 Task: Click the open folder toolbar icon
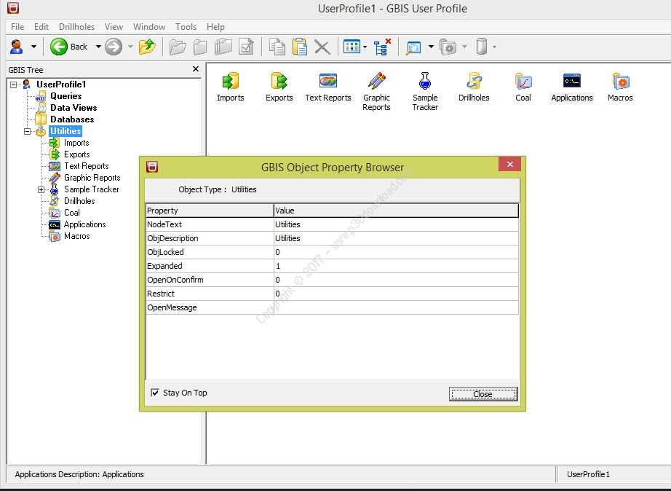point(177,47)
